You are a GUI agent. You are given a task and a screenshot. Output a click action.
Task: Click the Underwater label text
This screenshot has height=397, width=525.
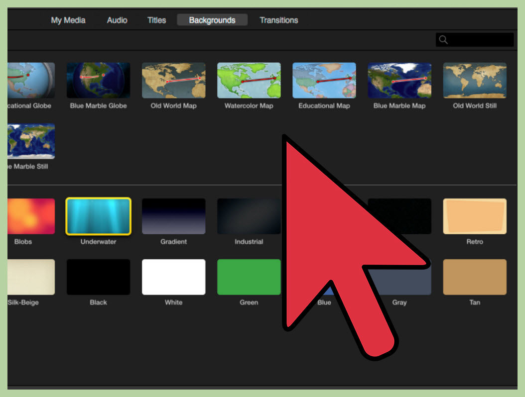tap(99, 241)
